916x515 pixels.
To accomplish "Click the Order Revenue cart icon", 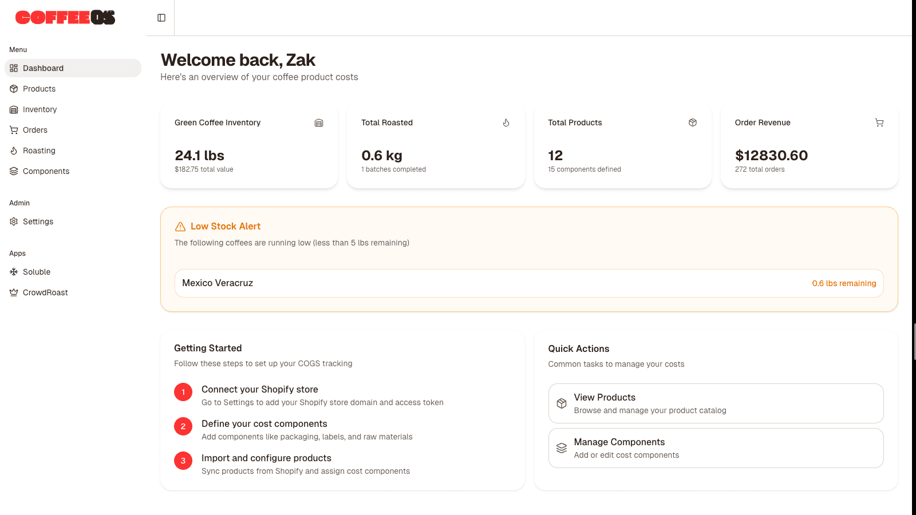I will [879, 122].
